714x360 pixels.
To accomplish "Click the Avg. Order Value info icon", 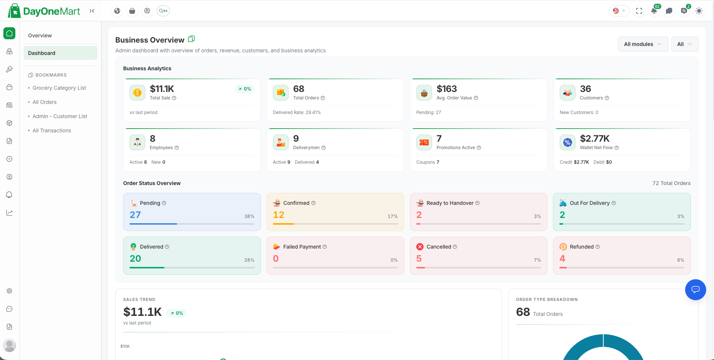I will [476, 98].
